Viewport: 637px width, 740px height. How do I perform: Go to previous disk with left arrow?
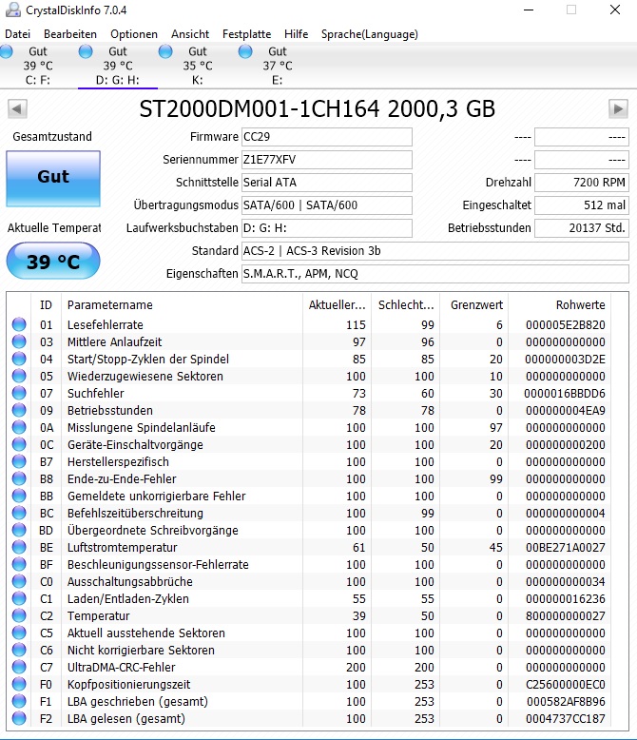[x=17, y=108]
